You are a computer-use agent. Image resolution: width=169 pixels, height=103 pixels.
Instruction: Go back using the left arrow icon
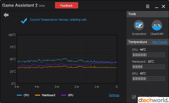[6, 15]
